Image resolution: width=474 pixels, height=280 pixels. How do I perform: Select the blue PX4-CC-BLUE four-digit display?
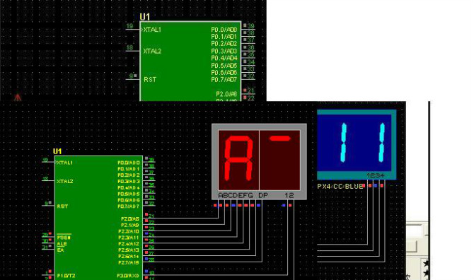pos(357,145)
